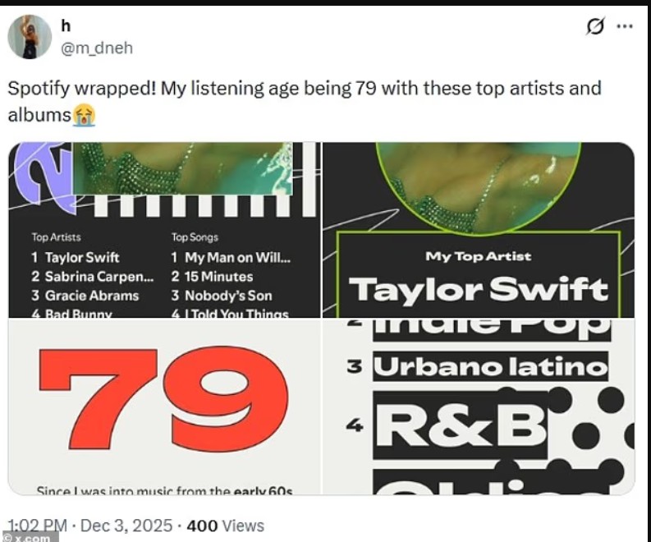Click the crying emoji in the tweet
Screen dimensions: 651x542
(84, 116)
